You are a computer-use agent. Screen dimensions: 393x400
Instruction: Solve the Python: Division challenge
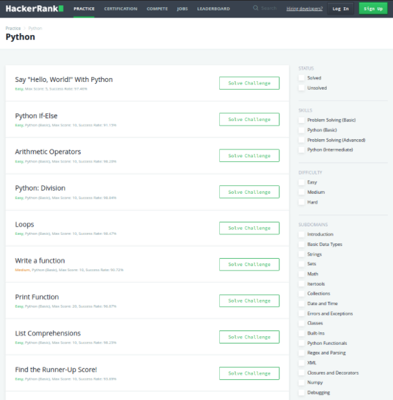(249, 192)
